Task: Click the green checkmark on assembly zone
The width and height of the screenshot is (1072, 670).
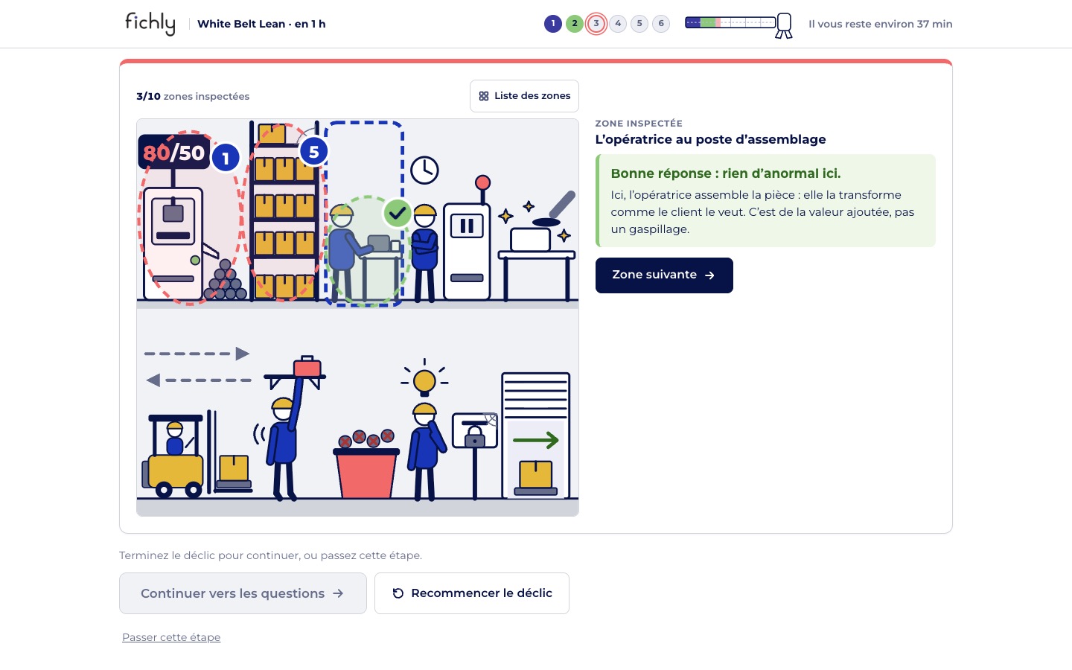Action: tap(398, 214)
